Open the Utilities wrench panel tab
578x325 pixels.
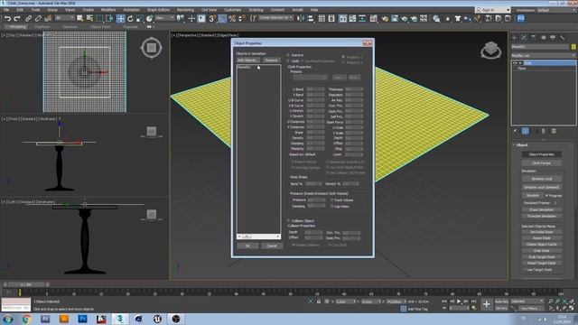[563, 38]
